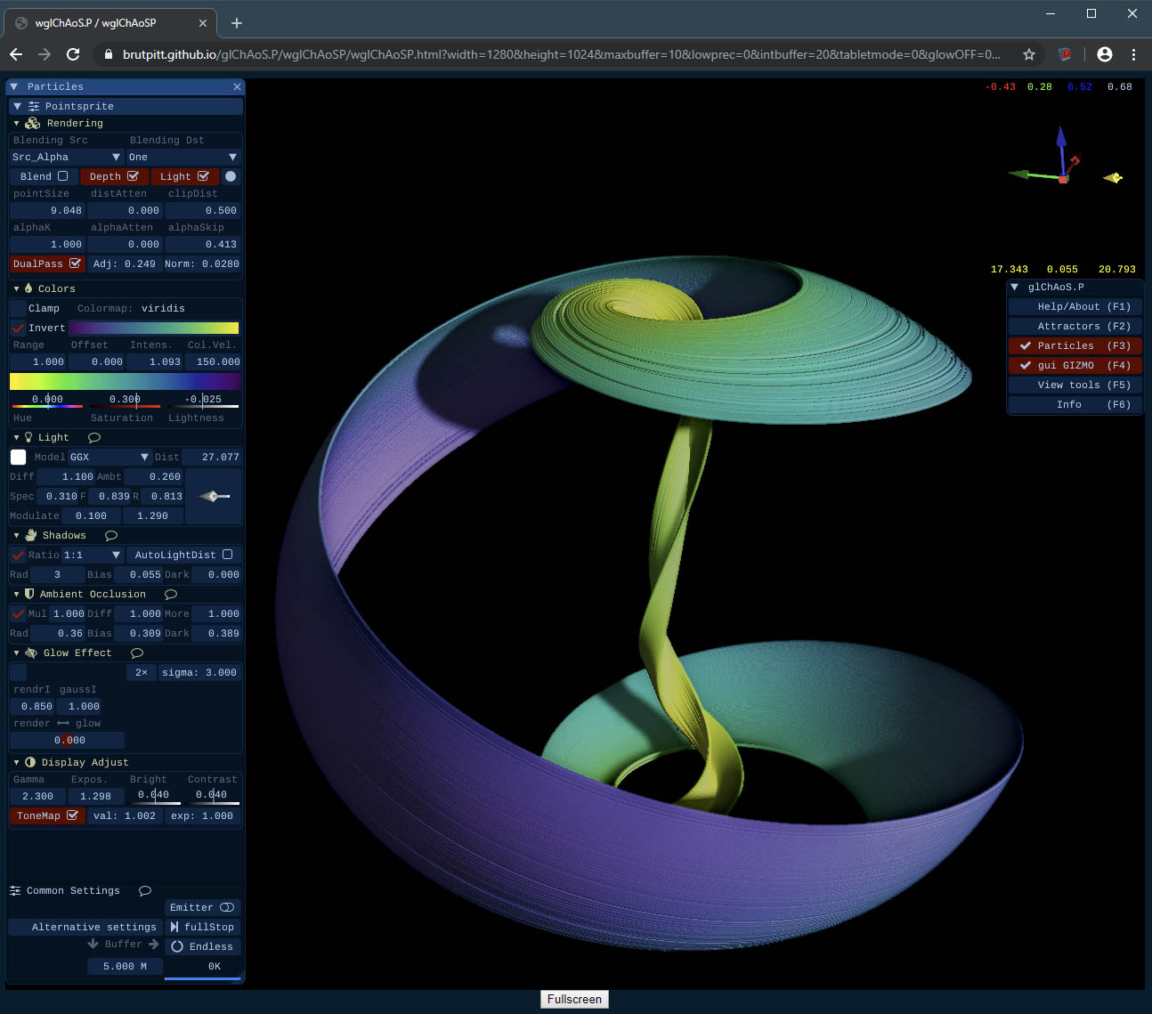1152x1014 pixels.
Task: Disable the DualPass checkbox
Action: (75, 264)
